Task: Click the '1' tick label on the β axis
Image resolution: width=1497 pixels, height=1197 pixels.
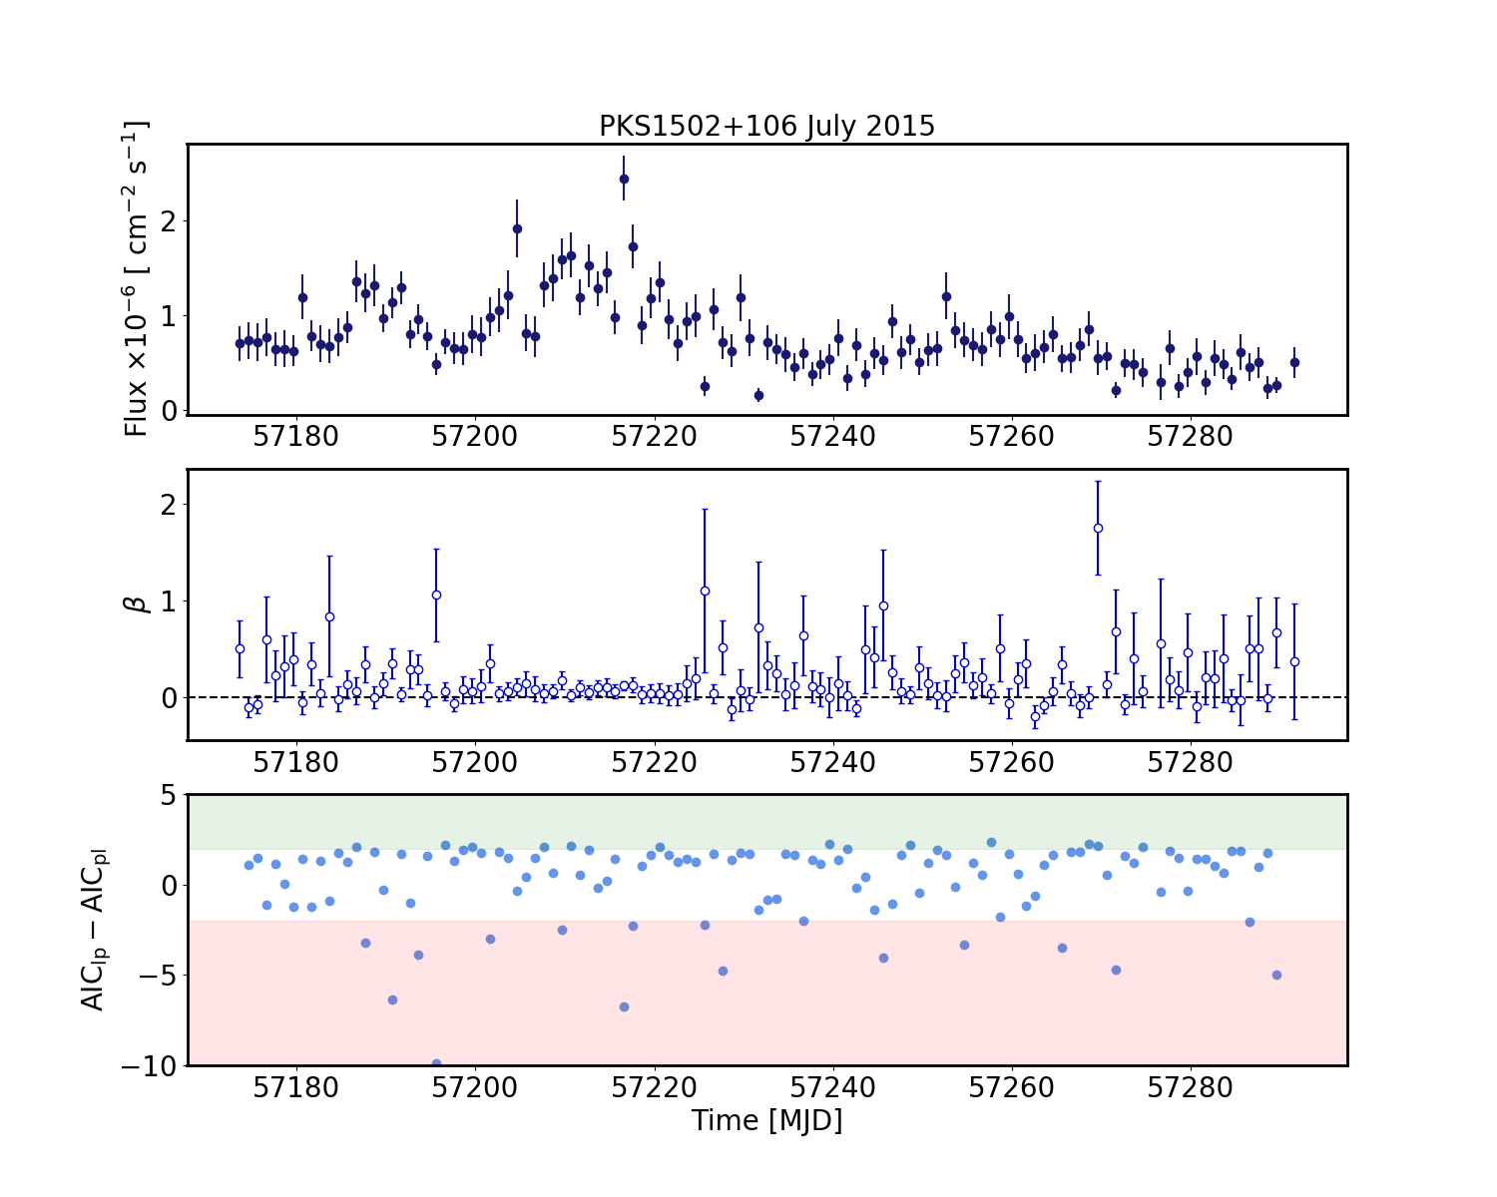Action: click(169, 601)
